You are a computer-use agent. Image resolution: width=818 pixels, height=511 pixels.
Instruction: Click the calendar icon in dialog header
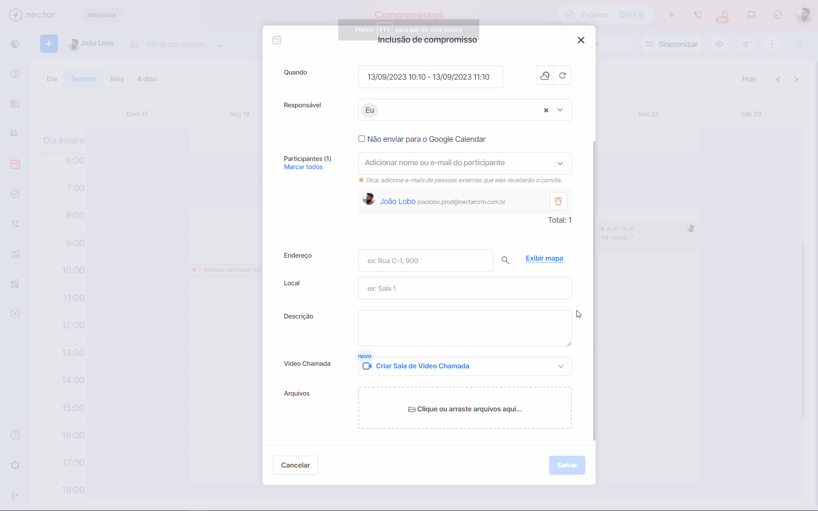(277, 40)
